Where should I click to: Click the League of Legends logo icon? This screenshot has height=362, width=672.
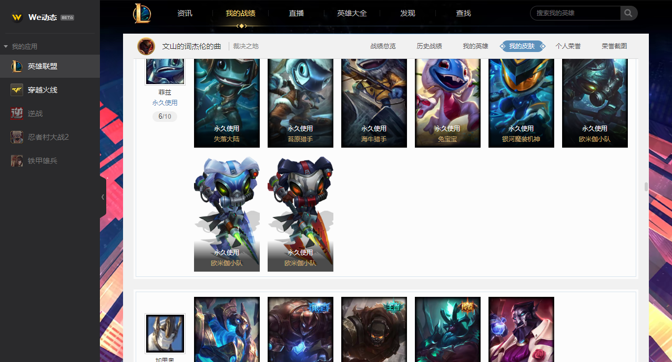pos(142,13)
